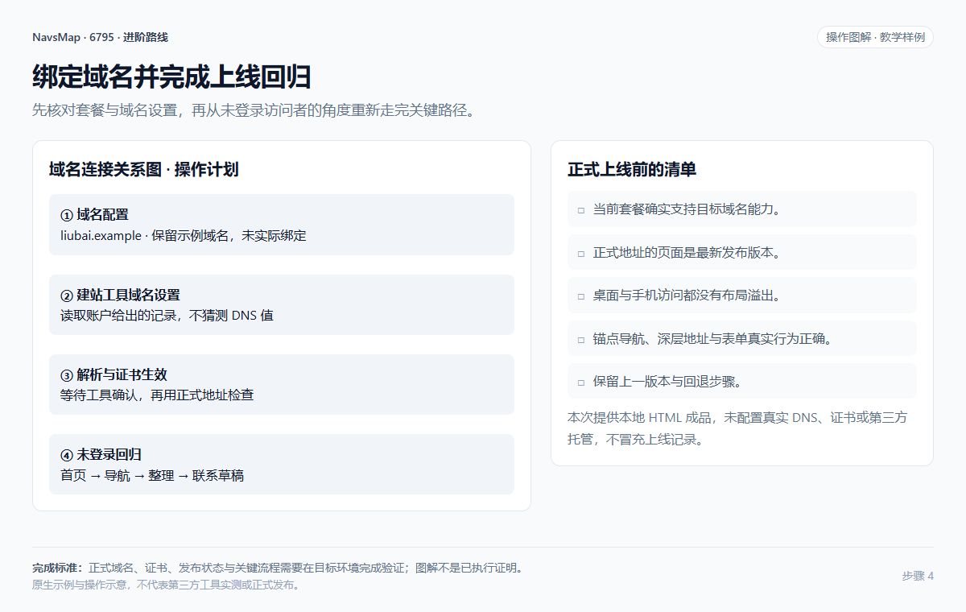
Task: Click the 完成标准 footer line
Action: (279, 568)
